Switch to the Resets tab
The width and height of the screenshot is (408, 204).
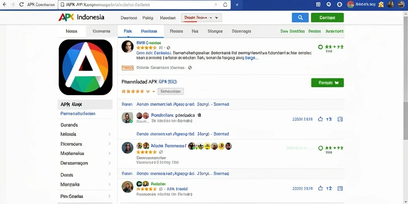[x=177, y=31]
